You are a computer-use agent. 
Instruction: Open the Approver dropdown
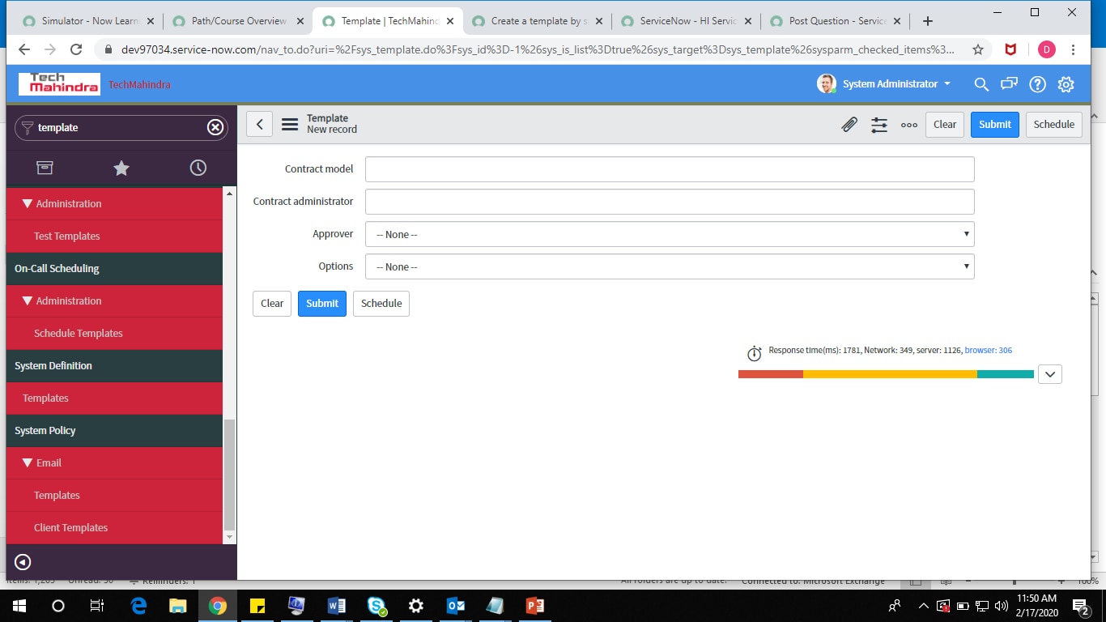[669, 234]
